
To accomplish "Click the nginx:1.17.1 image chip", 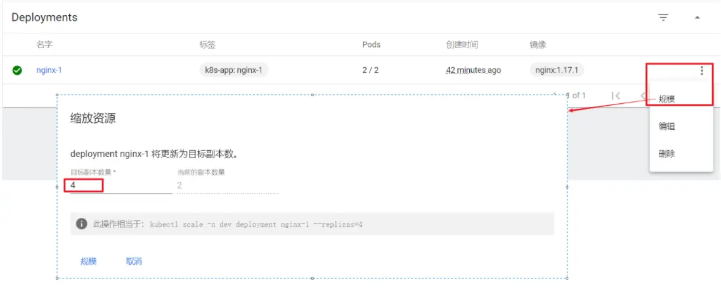I will pos(557,70).
